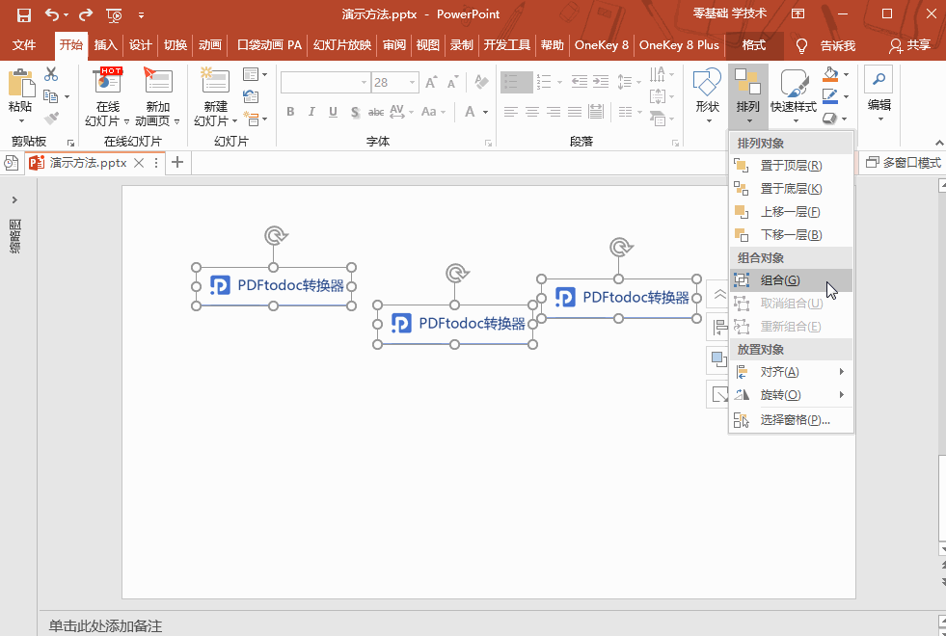Toggle Underline formatting
This screenshot has height=636, width=946.
[333, 112]
